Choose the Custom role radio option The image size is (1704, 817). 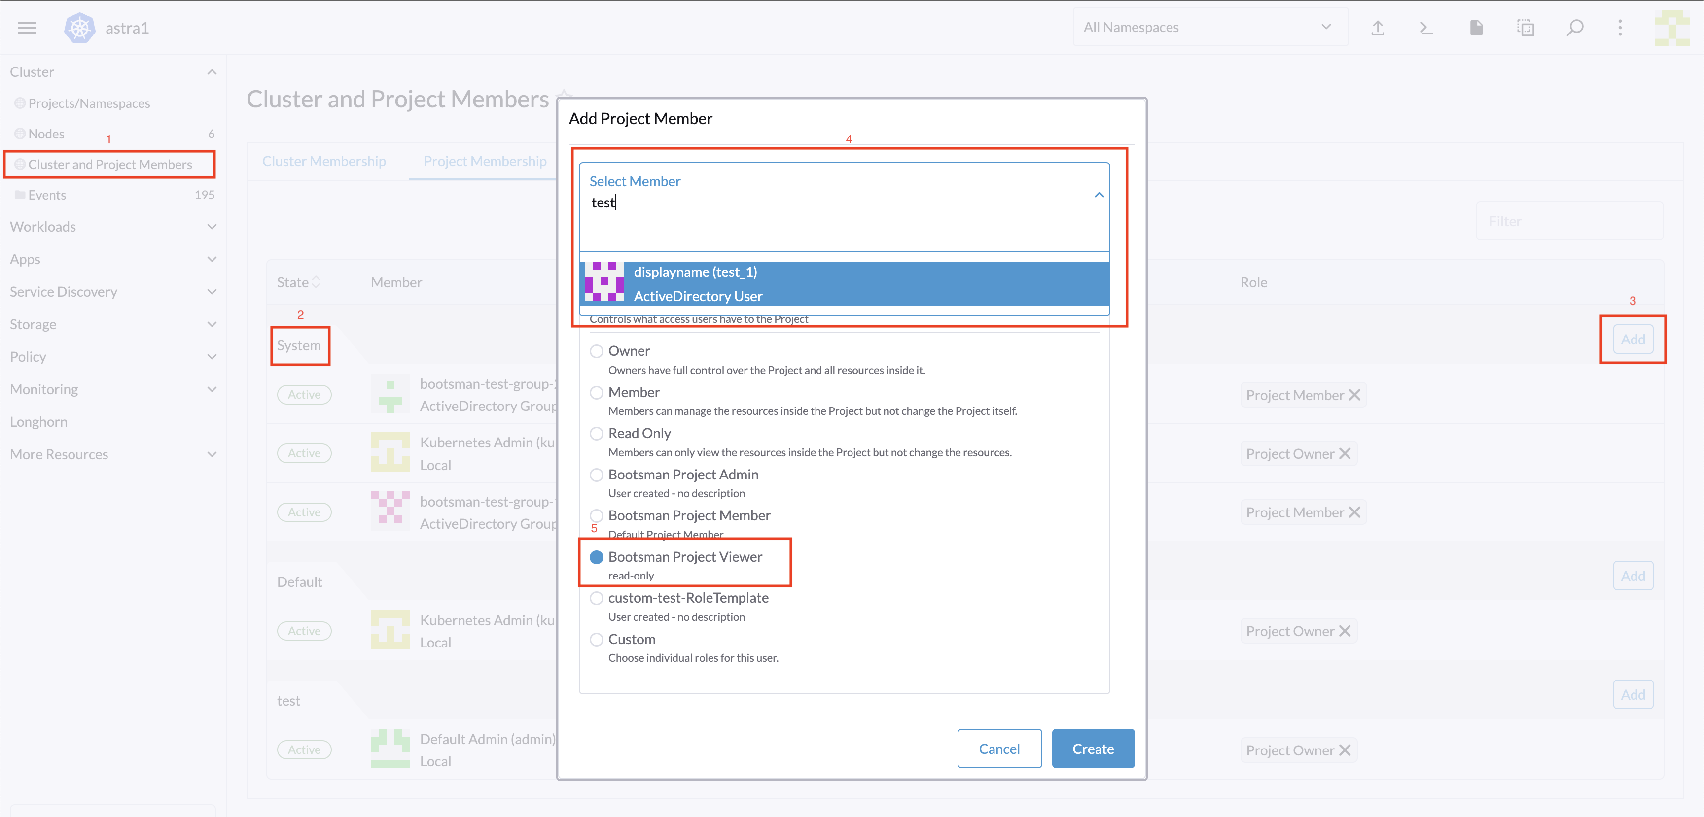[596, 639]
